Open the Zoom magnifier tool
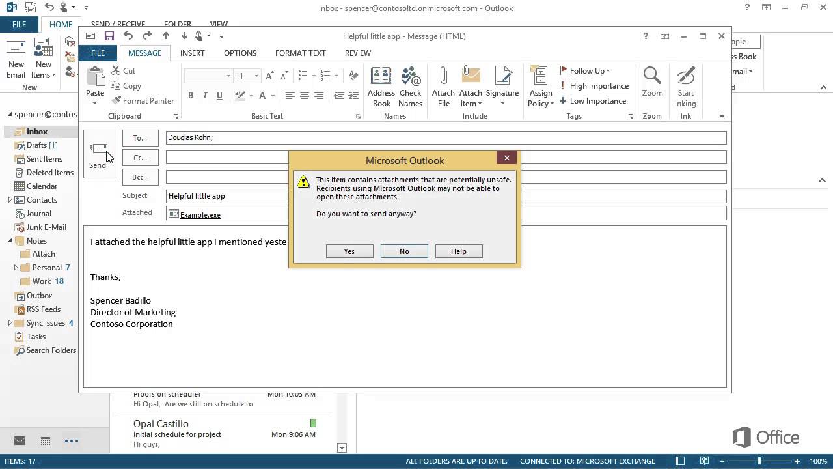Viewport: 833px width, 469px height. [x=652, y=82]
